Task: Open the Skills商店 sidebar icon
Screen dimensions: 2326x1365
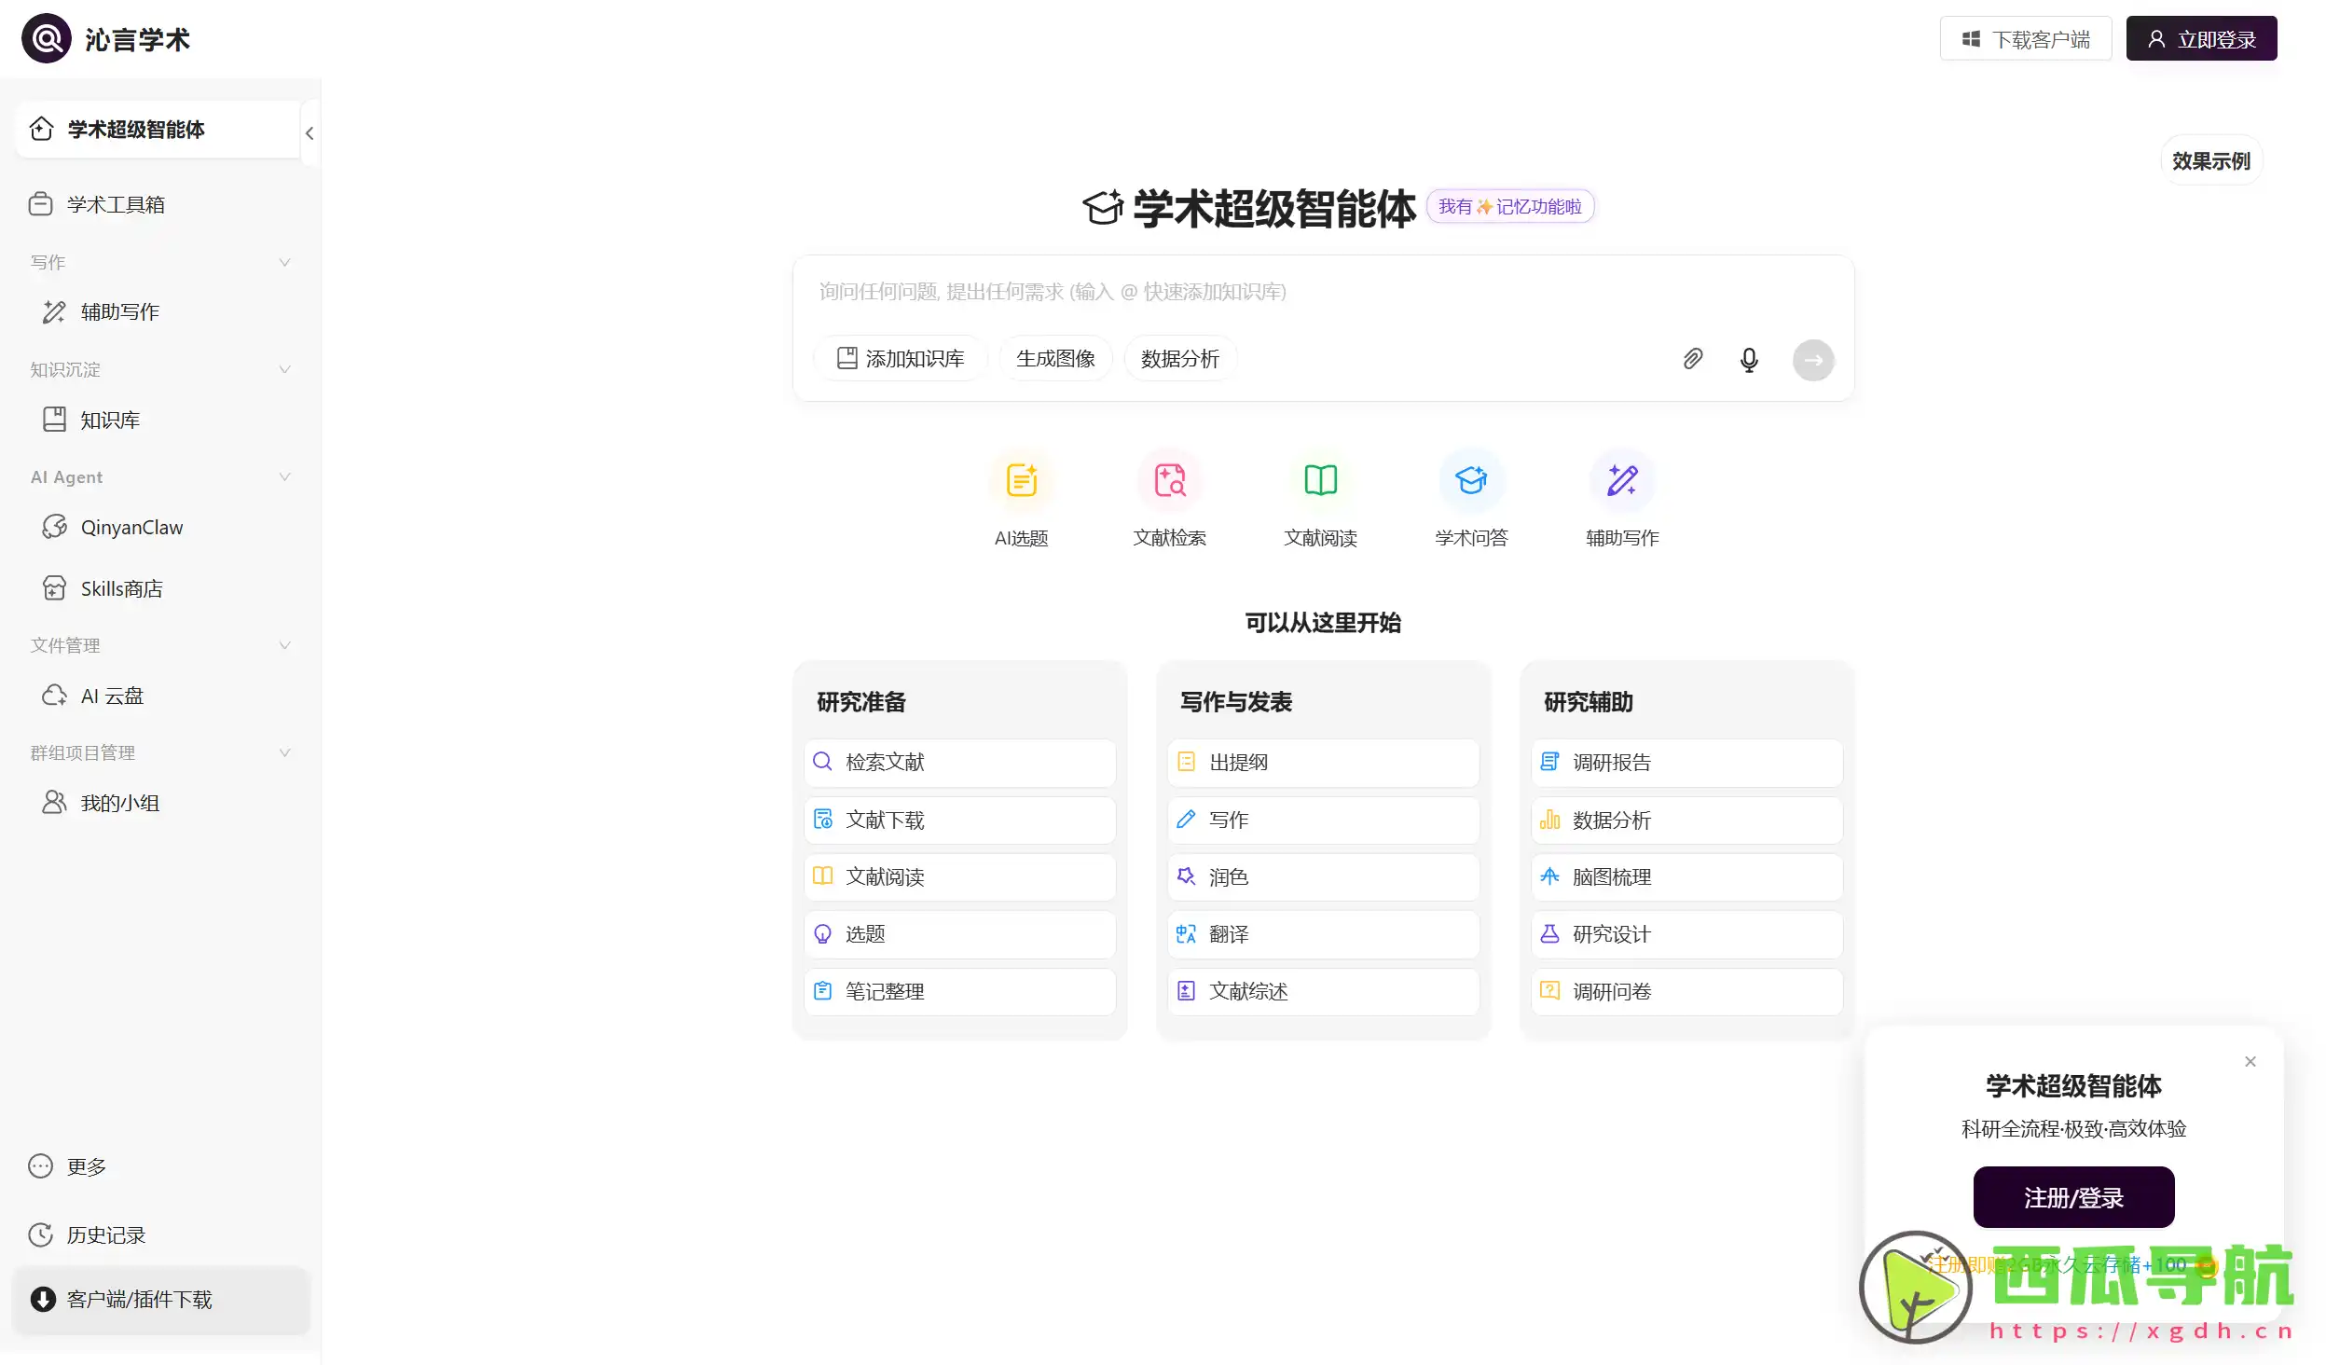Action: (x=121, y=588)
